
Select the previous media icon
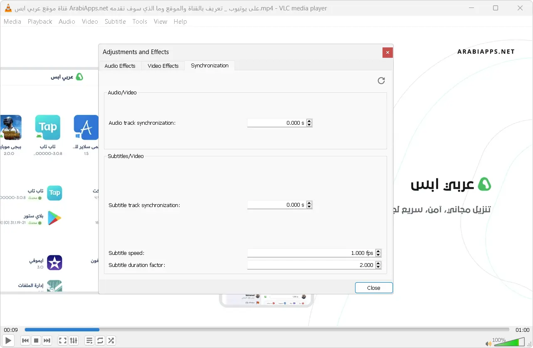tap(25, 340)
